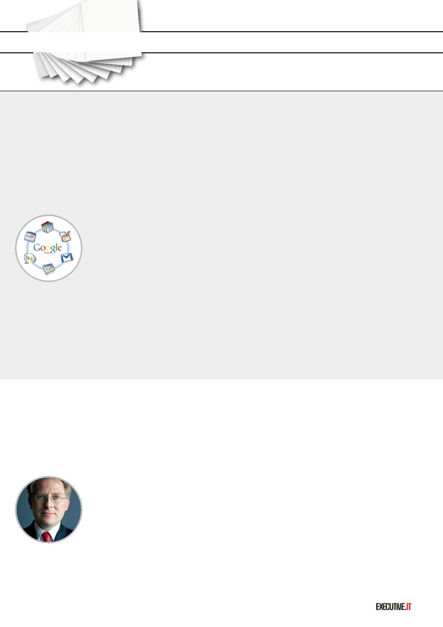Click the top black horizontal rule
Screen dimensions: 443x627
tap(293, 32)
